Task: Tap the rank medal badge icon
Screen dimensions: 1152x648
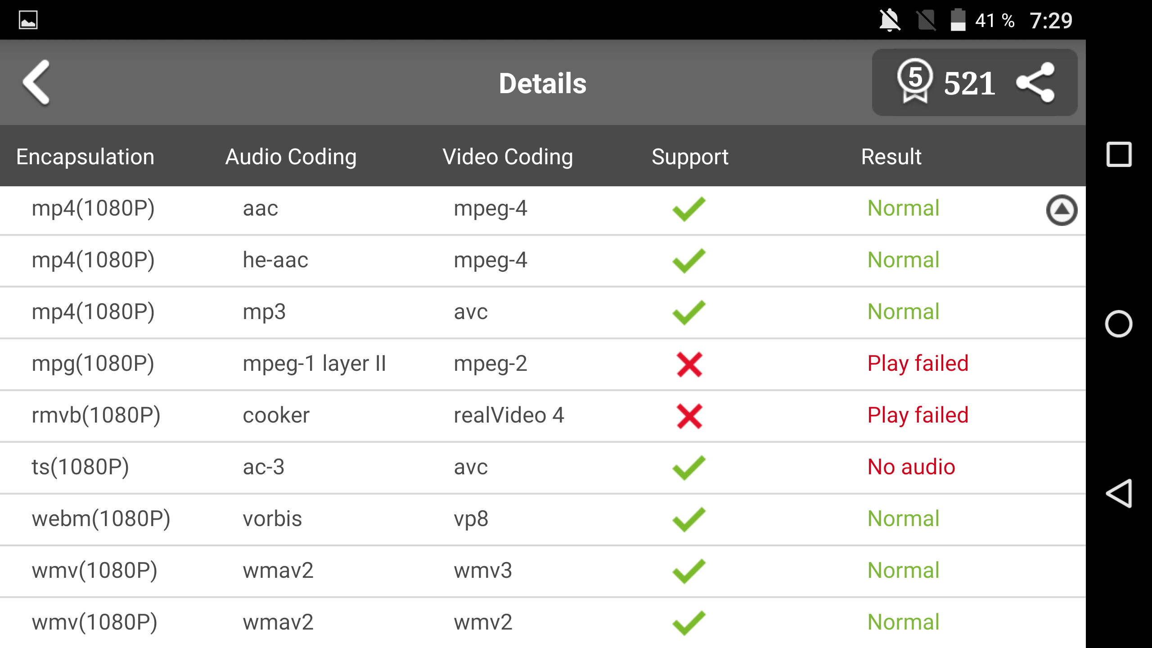Action: (914, 81)
